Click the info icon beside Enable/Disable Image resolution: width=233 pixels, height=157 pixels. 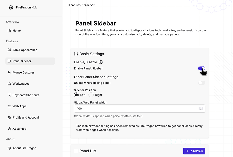pyautogui.click(x=101, y=62)
